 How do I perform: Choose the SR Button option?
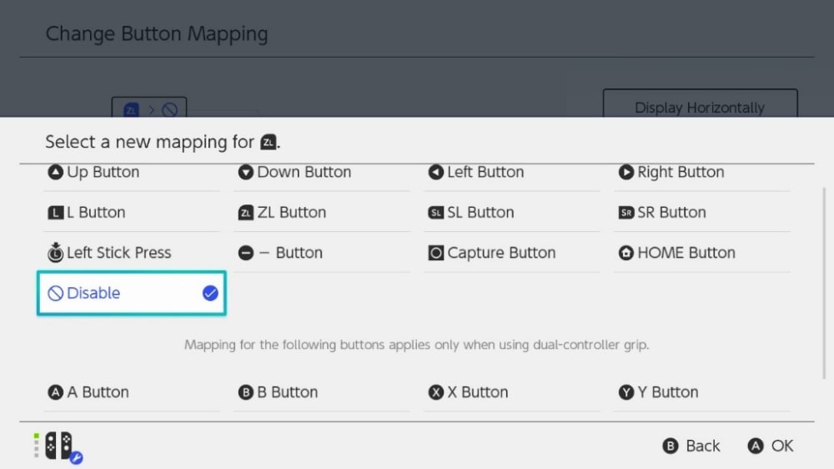coord(671,213)
